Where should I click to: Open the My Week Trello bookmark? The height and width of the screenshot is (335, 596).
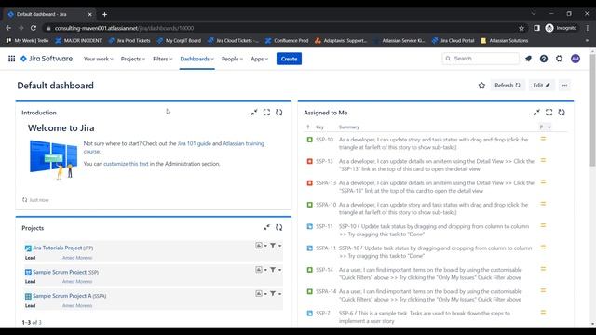27,40
